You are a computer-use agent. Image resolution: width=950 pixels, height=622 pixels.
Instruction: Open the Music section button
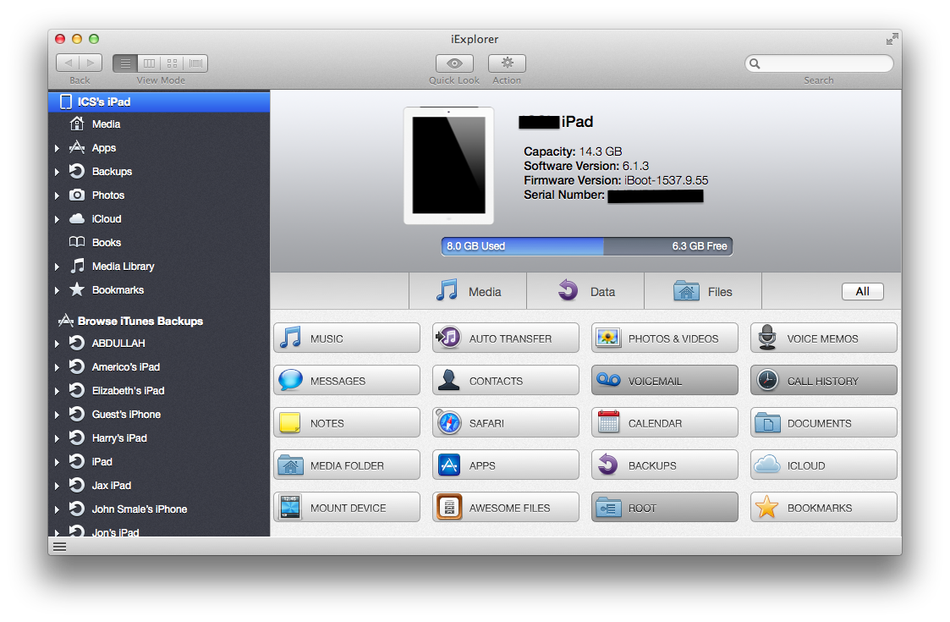coord(347,339)
